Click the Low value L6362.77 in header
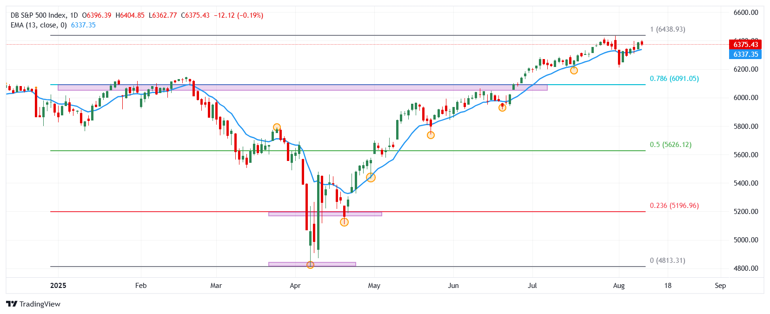The height and width of the screenshot is (314, 770). [x=163, y=15]
